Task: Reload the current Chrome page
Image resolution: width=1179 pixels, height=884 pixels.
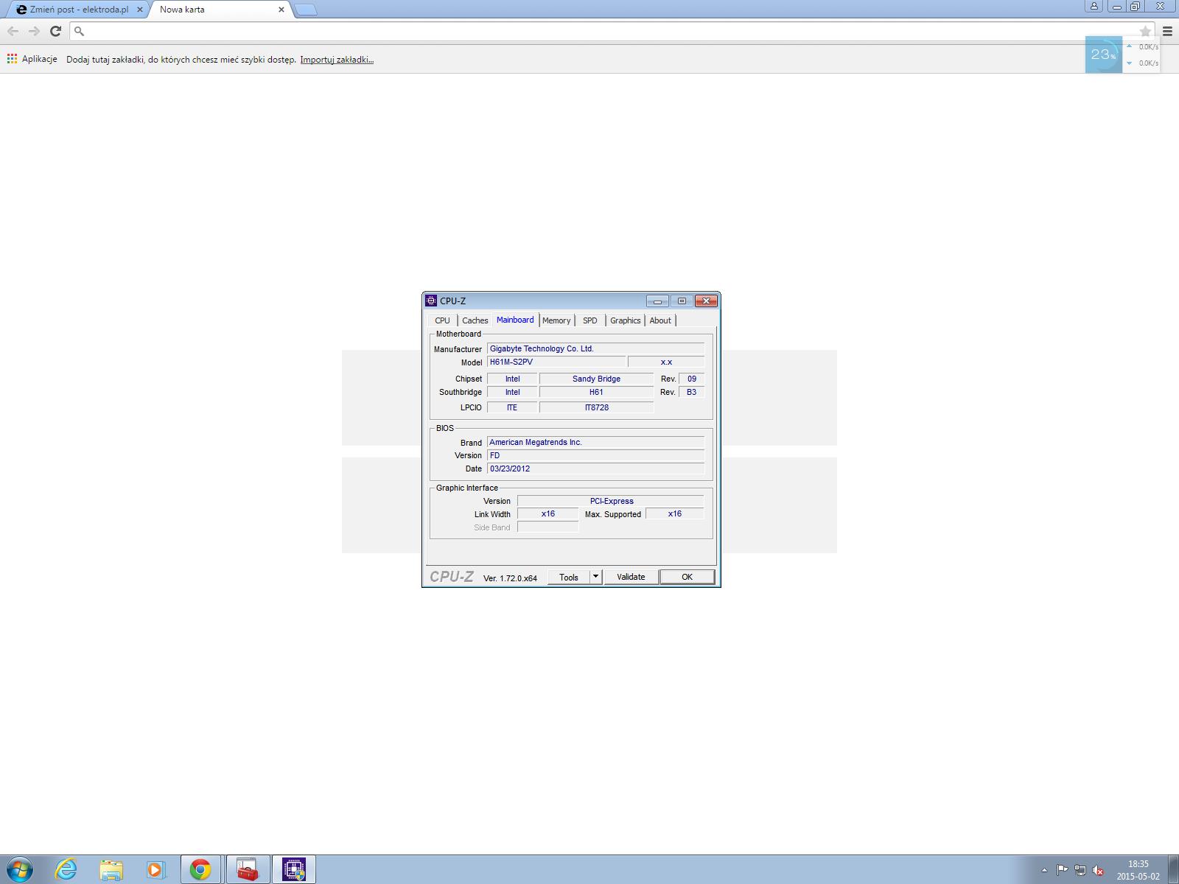Action: [x=55, y=31]
